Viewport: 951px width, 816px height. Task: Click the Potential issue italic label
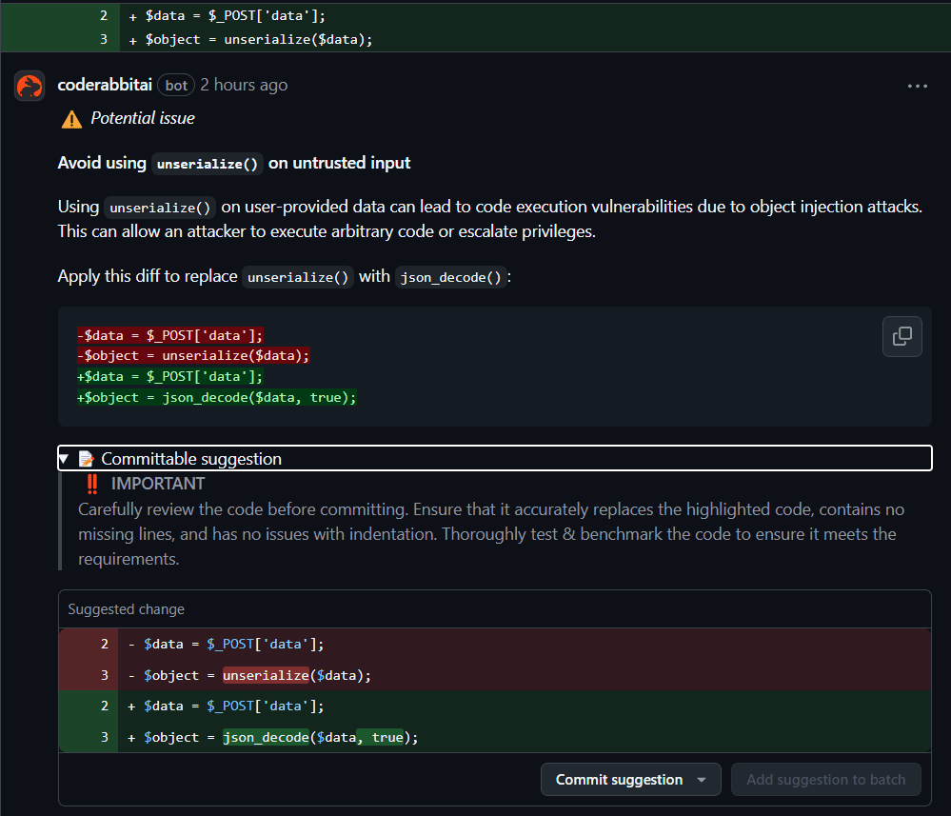(x=143, y=118)
